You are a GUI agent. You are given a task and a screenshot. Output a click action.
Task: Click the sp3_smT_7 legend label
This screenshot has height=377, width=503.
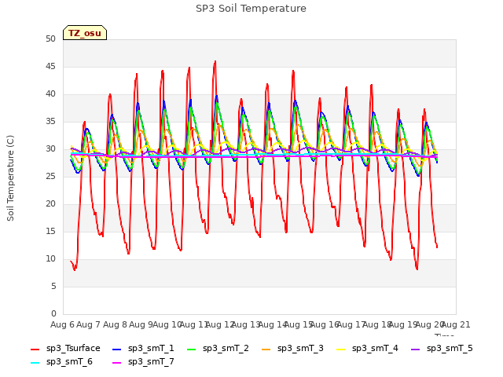[151, 361]
